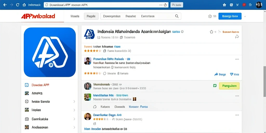Click the red record extension icon
Screen dimensions: 266x133
244,5
